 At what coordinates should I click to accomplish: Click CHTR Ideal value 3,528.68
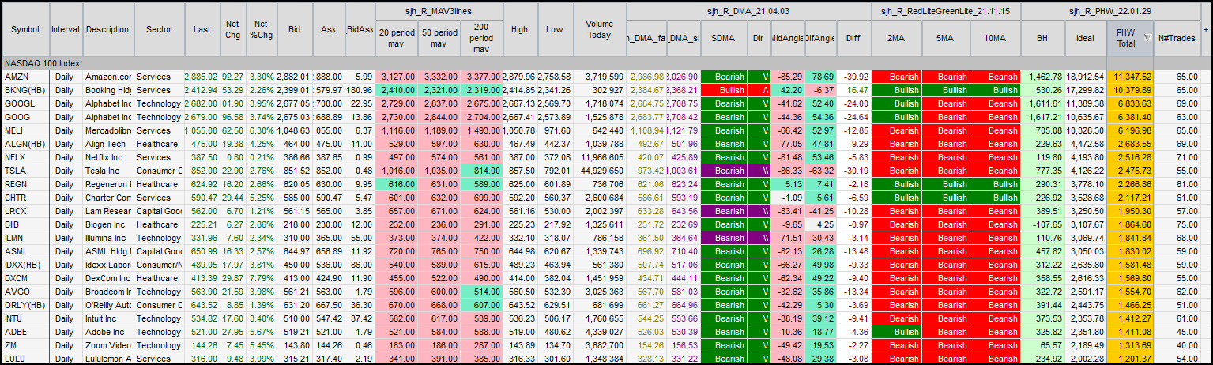click(x=1085, y=198)
